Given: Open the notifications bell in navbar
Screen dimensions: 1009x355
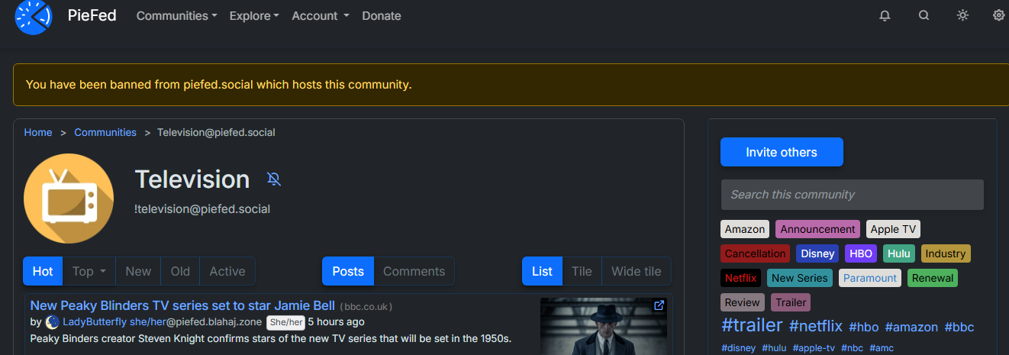Looking at the screenshot, I should coord(885,15).
